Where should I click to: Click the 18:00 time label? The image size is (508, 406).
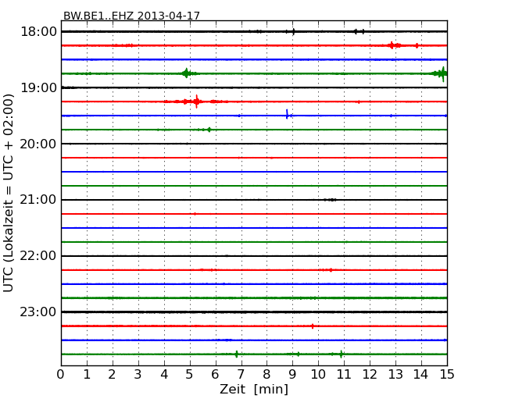tap(38, 32)
